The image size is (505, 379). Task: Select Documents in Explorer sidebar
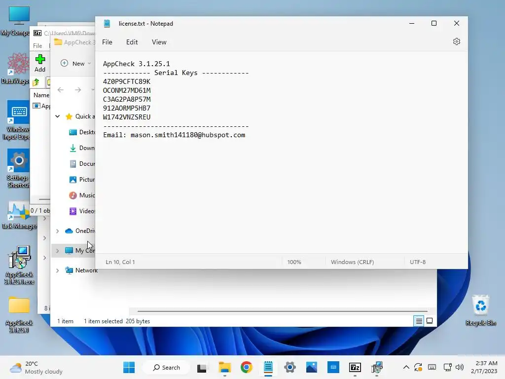82,164
